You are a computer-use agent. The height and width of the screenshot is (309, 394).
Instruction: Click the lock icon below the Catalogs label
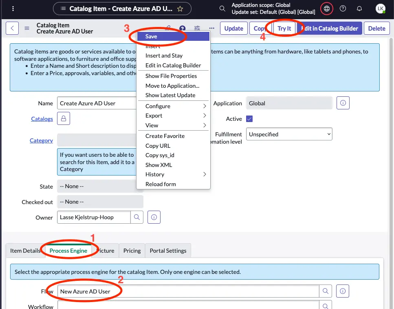click(63, 118)
